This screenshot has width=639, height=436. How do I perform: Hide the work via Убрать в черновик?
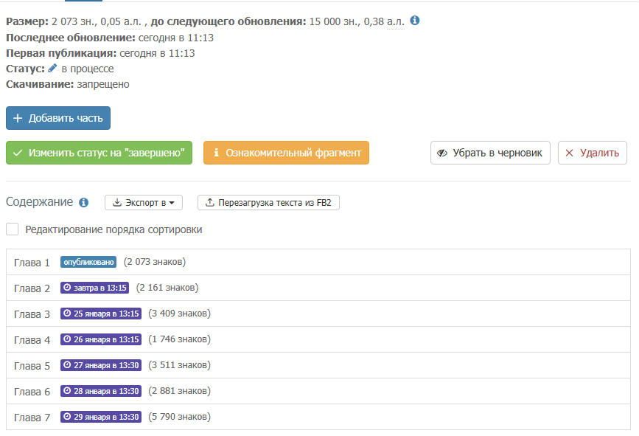point(490,153)
